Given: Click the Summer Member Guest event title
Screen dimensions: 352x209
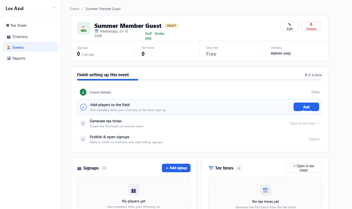Looking at the screenshot, I should point(128,26).
